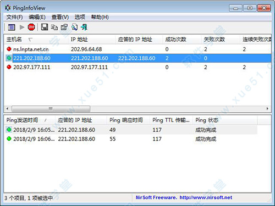The height and width of the screenshot is (206, 275).
Task: Click the red status dot of ns.lnpta.net.cn
Action: point(9,49)
